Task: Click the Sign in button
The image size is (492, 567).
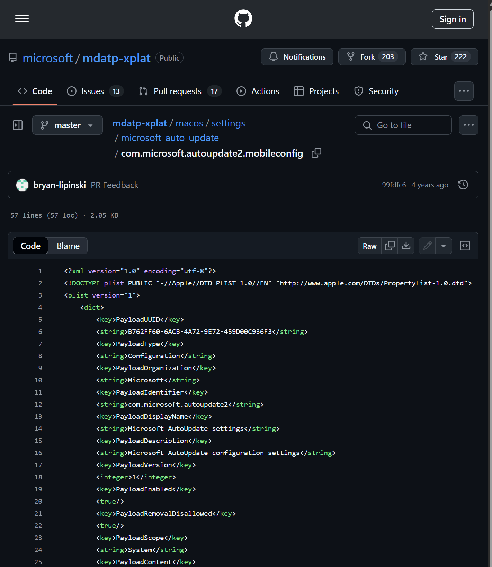Action: (x=453, y=19)
